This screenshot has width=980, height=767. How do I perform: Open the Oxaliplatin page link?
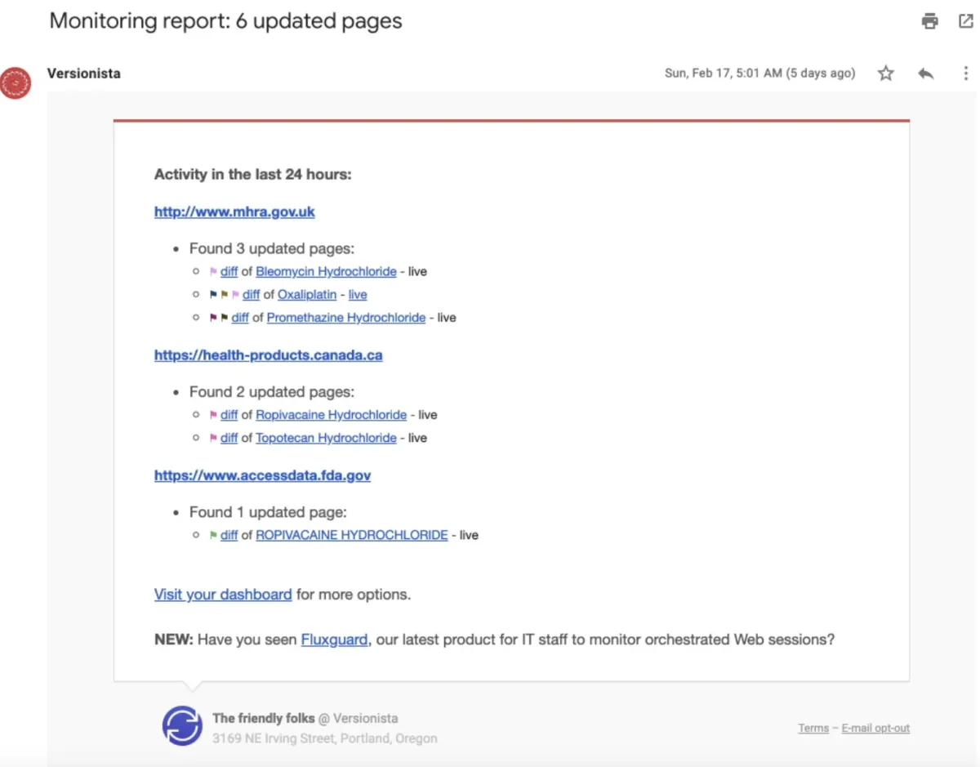tap(307, 294)
